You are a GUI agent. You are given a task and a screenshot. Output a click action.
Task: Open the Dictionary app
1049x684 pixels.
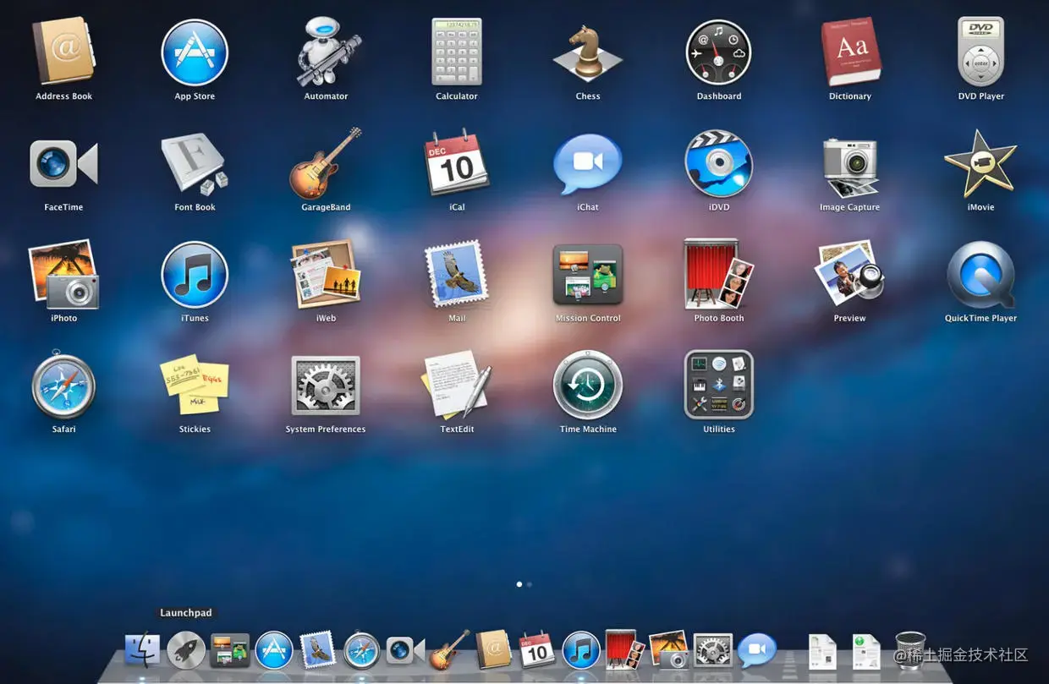(849, 52)
